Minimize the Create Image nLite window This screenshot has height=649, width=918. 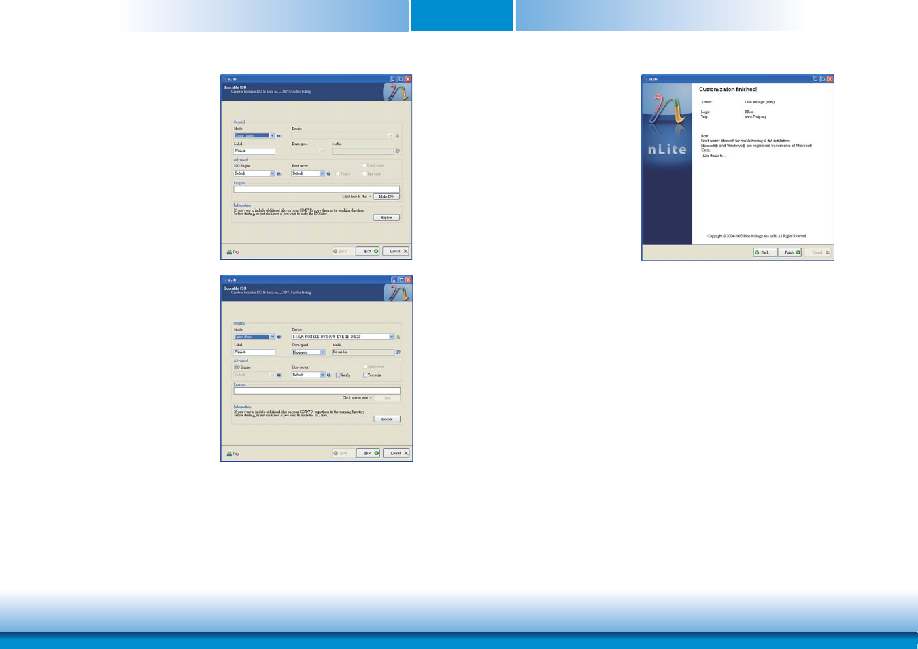pyautogui.click(x=394, y=79)
